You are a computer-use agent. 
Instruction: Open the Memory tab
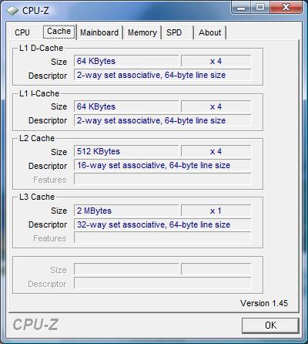(x=142, y=32)
